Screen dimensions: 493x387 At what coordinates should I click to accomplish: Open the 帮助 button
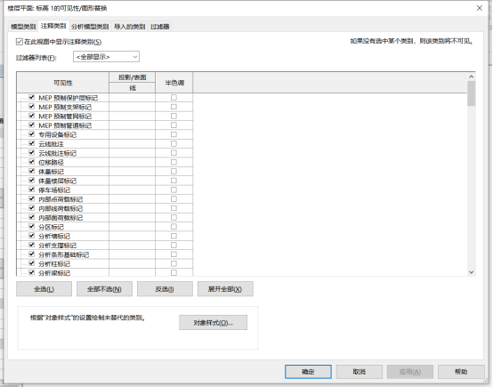(x=461, y=372)
